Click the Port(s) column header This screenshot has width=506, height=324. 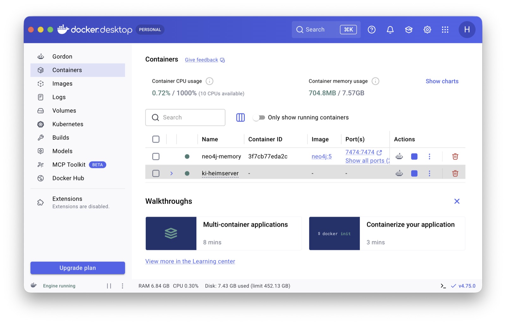point(355,139)
